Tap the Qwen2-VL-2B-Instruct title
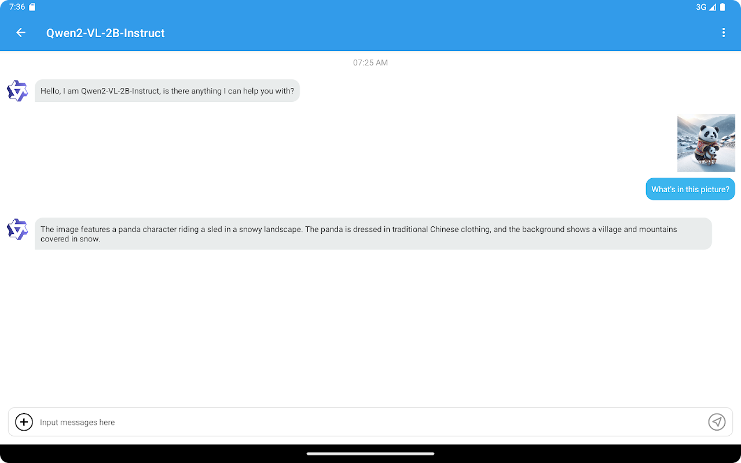This screenshot has height=463, width=741. click(105, 33)
